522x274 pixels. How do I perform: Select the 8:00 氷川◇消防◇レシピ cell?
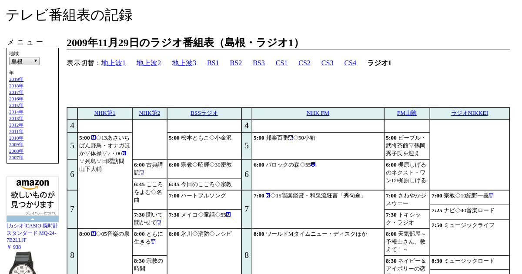(x=204, y=251)
